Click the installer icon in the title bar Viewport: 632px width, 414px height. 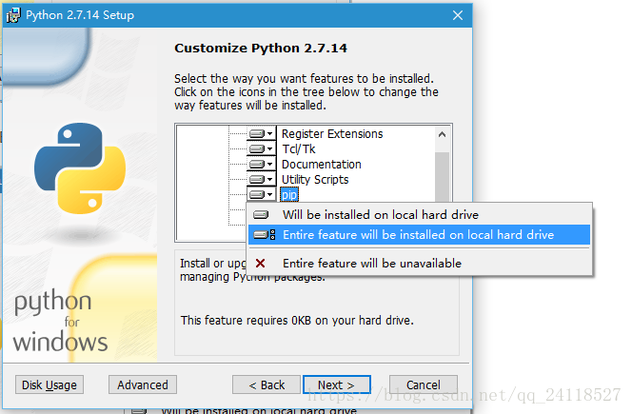13,15
